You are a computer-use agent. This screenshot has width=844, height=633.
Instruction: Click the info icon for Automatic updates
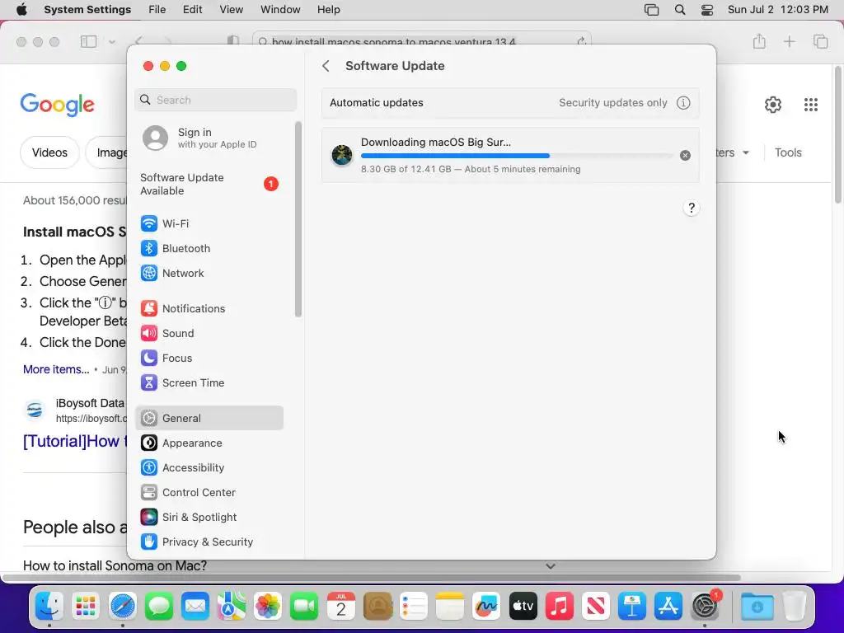tap(683, 103)
